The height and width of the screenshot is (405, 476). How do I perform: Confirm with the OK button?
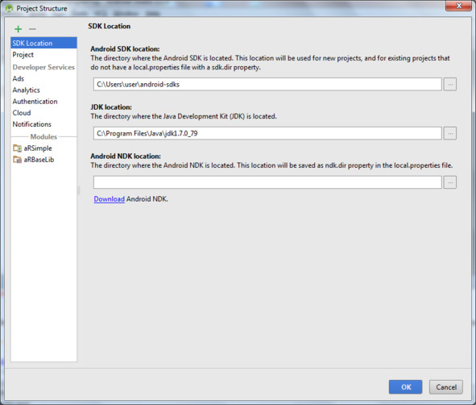406,387
